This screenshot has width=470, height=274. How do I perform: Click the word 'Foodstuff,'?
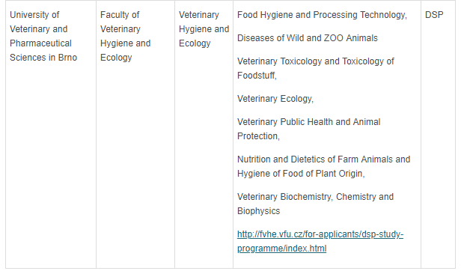click(x=257, y=76)
